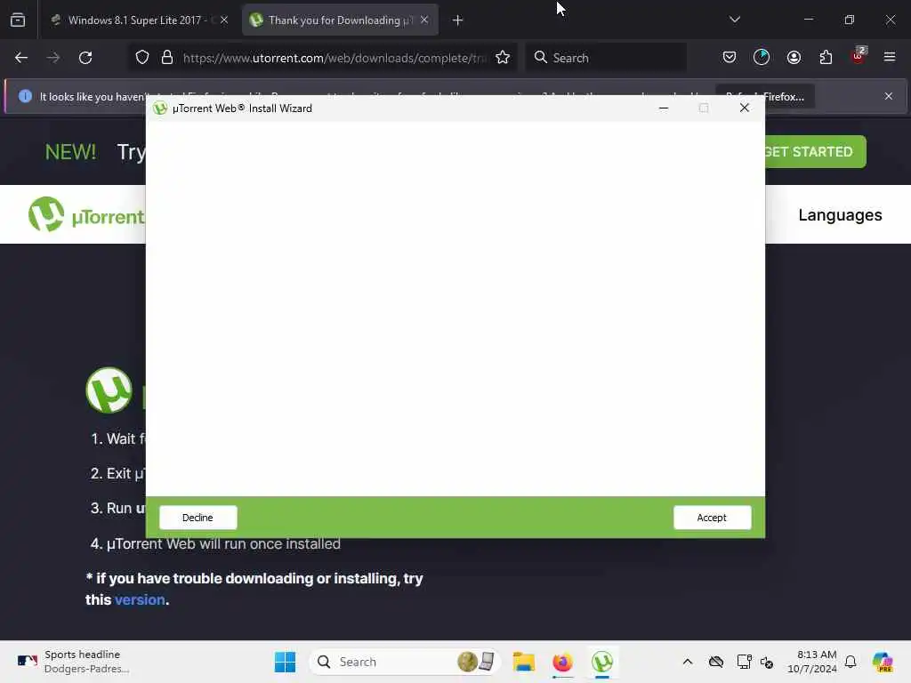
Task: Open the Save to Pocket icon
Action: (730, 58)
